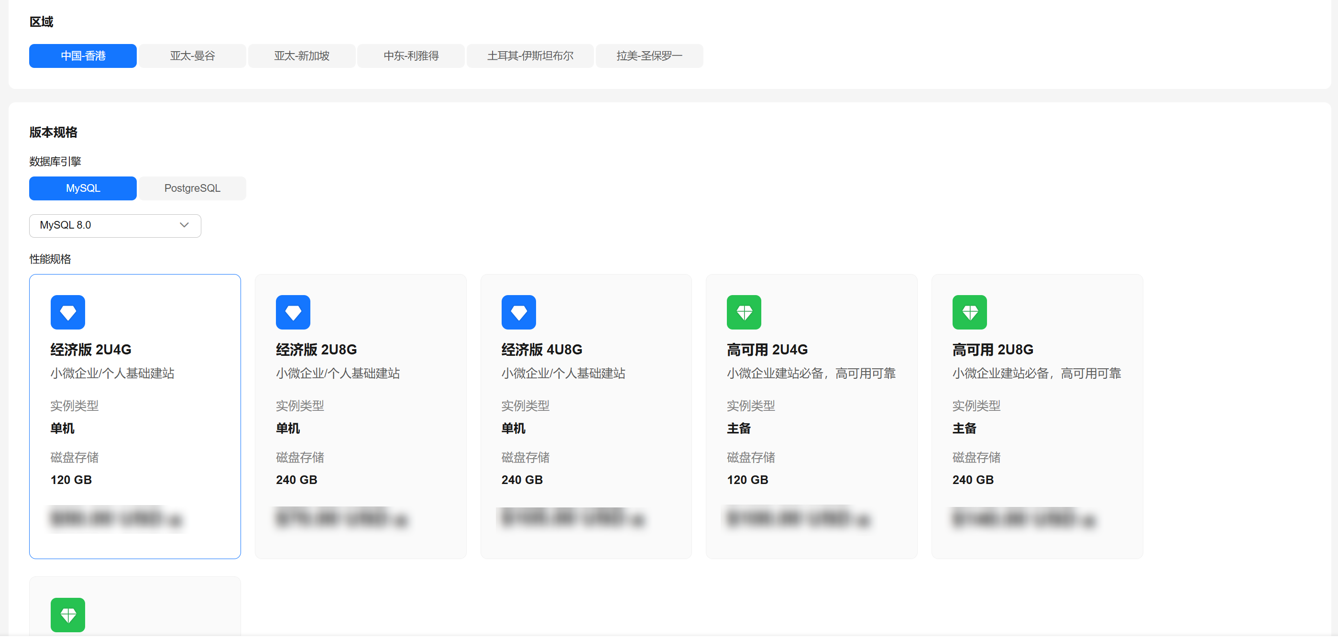Select the 亚太-曼谷 region option
1338x638 pixels.
tap(192, 56)
